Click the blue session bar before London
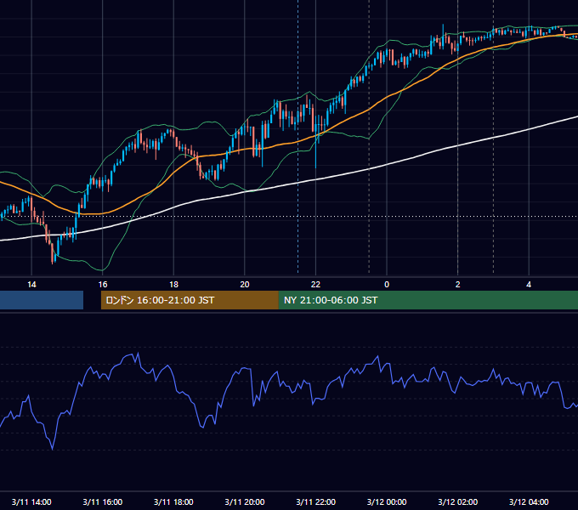 tap(42, 300)
